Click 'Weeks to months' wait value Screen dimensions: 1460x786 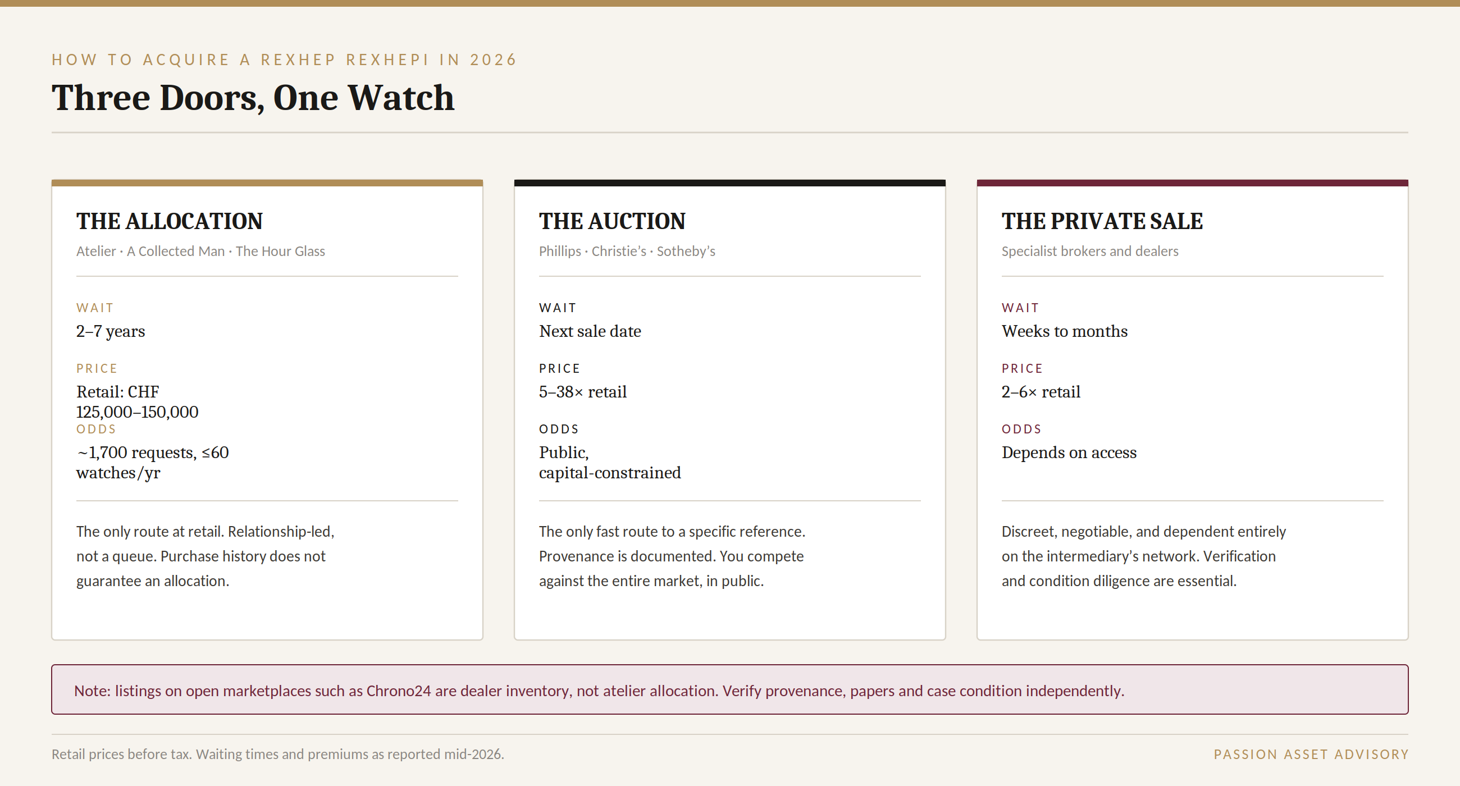coord(1064,331)
